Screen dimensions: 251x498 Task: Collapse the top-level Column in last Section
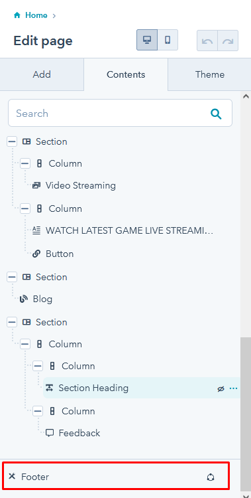tap(25, 344)
